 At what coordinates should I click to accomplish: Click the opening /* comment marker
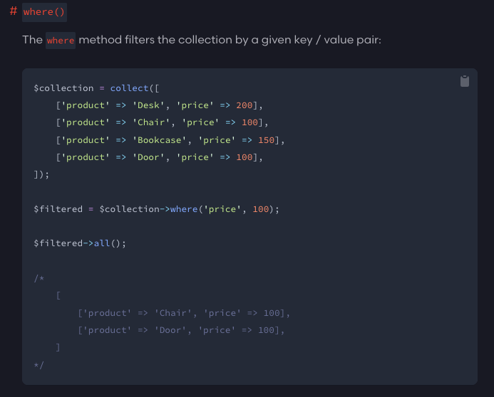click(38, 278)
